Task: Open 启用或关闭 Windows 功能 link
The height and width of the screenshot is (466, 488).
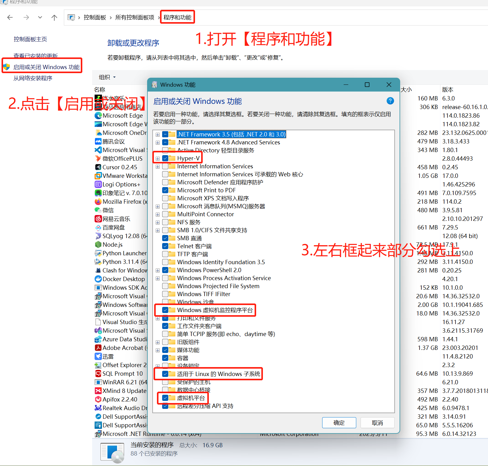Action: (46, 67)
